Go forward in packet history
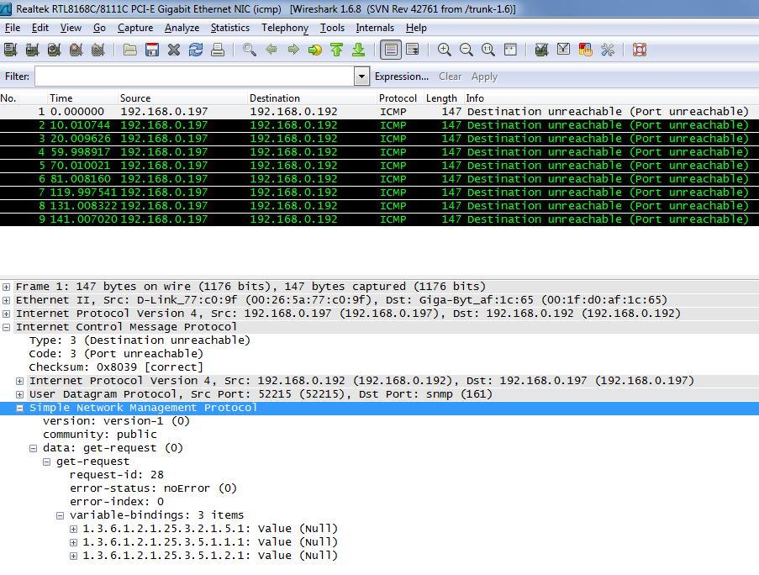759x575 pixels. click(x=293, y=50)
